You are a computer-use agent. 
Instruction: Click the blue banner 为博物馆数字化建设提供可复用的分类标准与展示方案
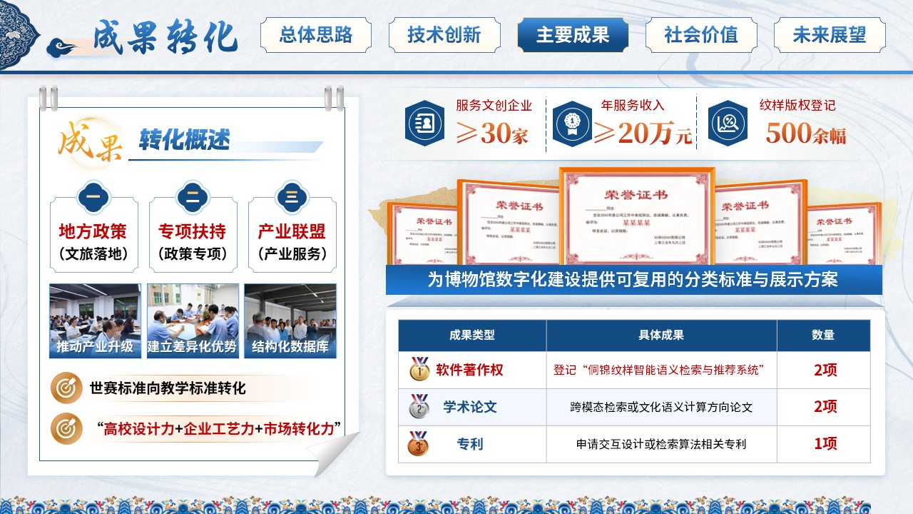click(x=633, y=280)
